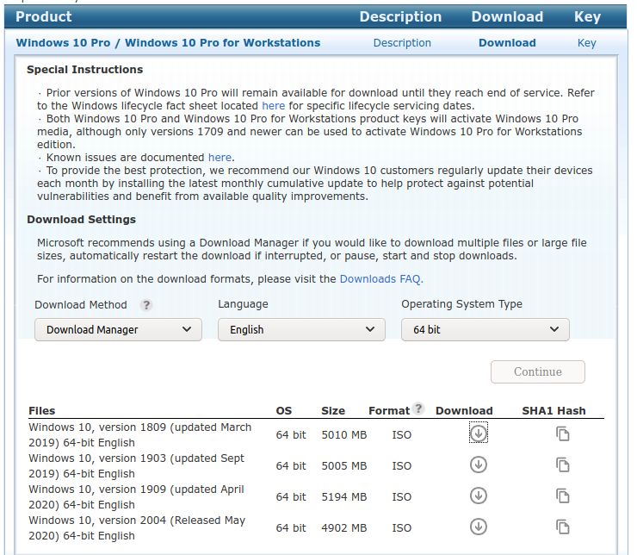The image size is (637, 555).
Task: Click the file name for version 1903
Action: click(136, 466)
